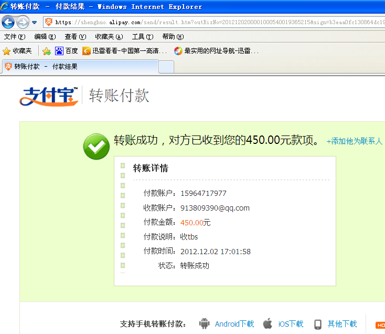
Task: Click the Alipay site icon in address bar
Action: tap(49, 22)
